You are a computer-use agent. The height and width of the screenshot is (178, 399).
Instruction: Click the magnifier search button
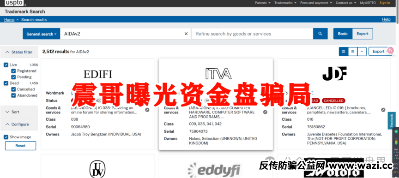click(320, 34)
